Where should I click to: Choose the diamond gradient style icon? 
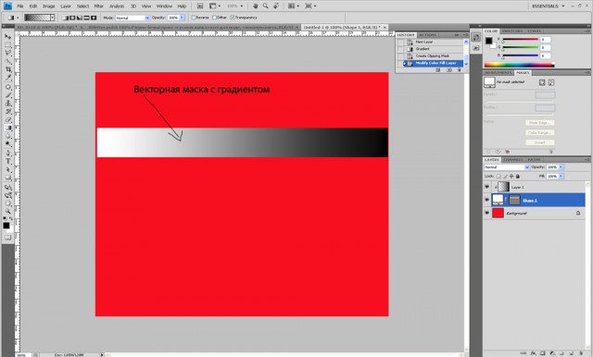pos(94,18)
